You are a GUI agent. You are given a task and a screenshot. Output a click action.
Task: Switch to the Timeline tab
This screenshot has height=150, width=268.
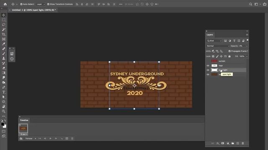click(24, 120)
